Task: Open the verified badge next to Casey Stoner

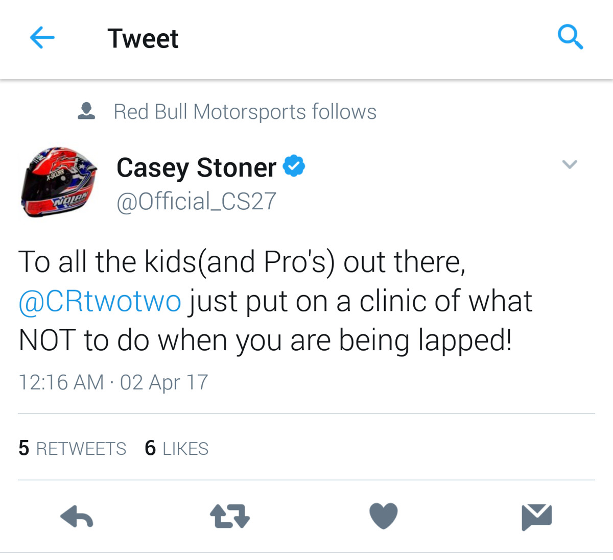Action: (294, 166)
